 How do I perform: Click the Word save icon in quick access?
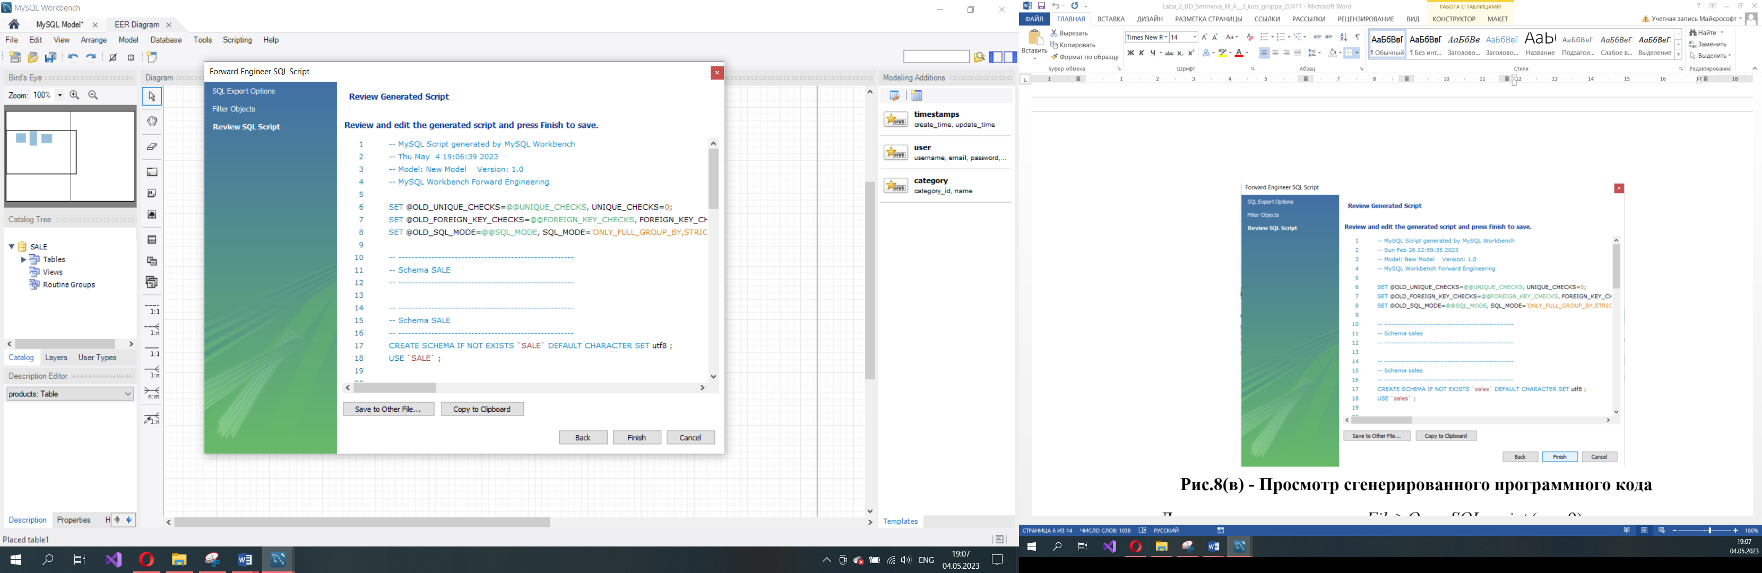(1041, 6)
